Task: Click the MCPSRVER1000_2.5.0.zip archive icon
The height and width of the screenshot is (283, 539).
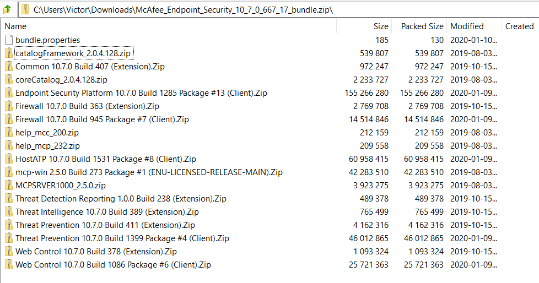Action: click(x=8, y=185)
